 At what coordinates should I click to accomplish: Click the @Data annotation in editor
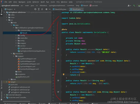click(x=64, y=29)
